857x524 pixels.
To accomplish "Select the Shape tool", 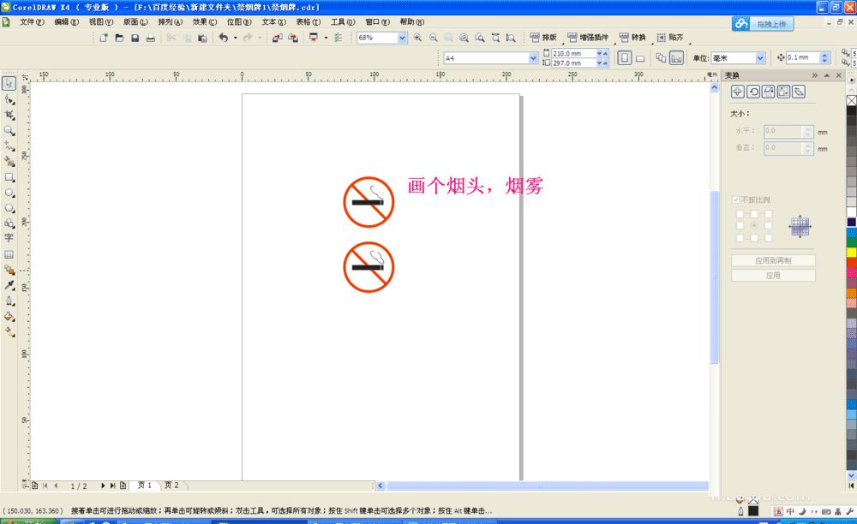I will pos(9,98).
